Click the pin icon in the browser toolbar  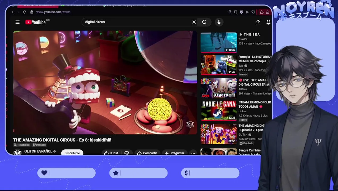coord(230,12)
